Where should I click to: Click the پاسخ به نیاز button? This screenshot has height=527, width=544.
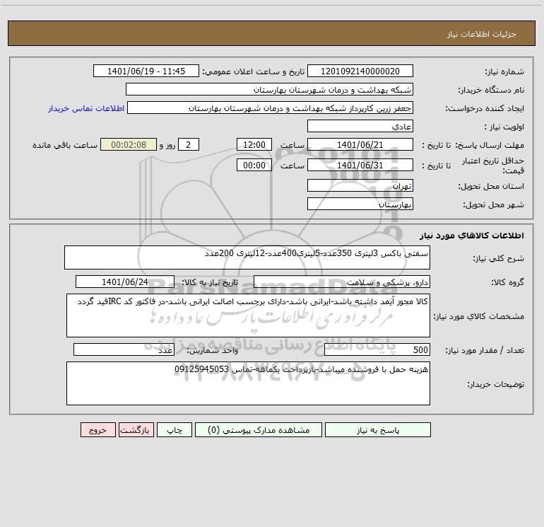(377, 429)
